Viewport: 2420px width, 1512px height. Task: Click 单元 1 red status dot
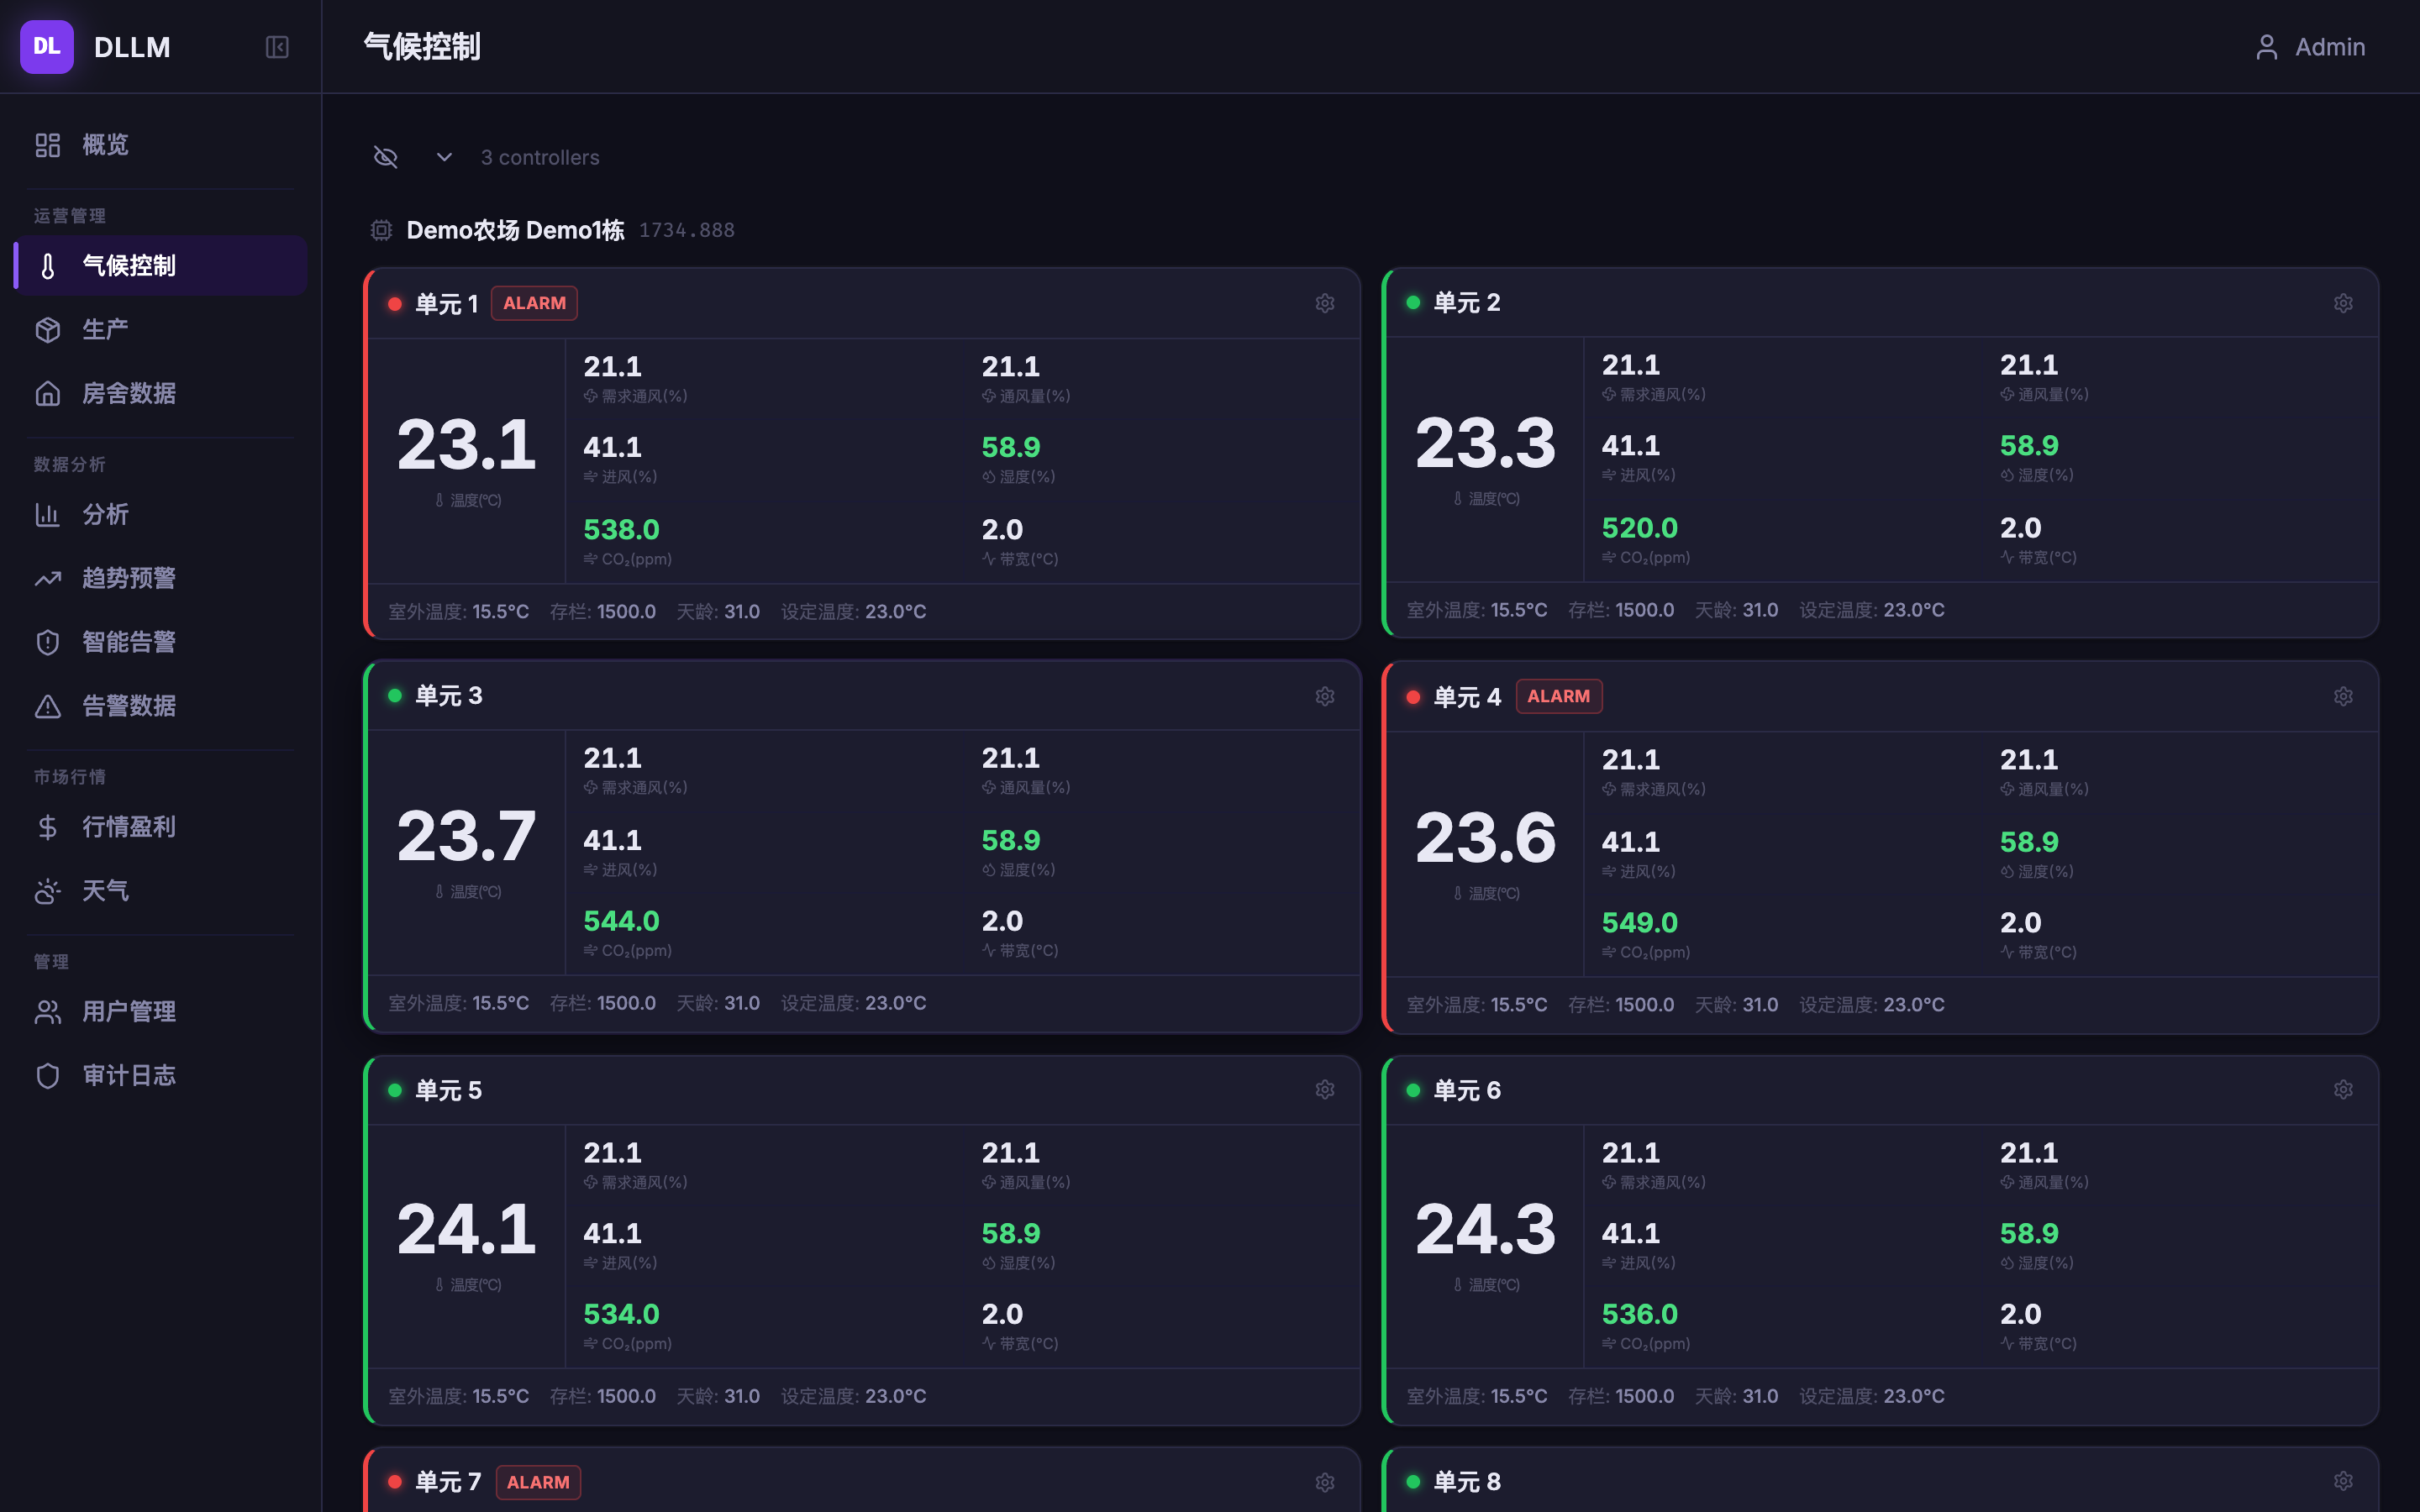point(395,304)
